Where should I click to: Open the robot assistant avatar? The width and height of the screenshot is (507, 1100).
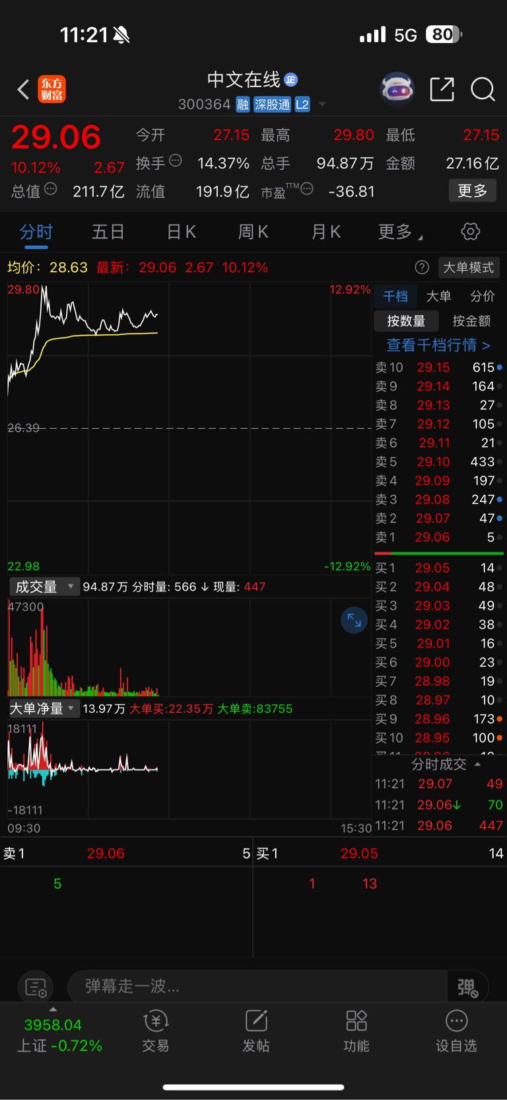pos(397,89)
